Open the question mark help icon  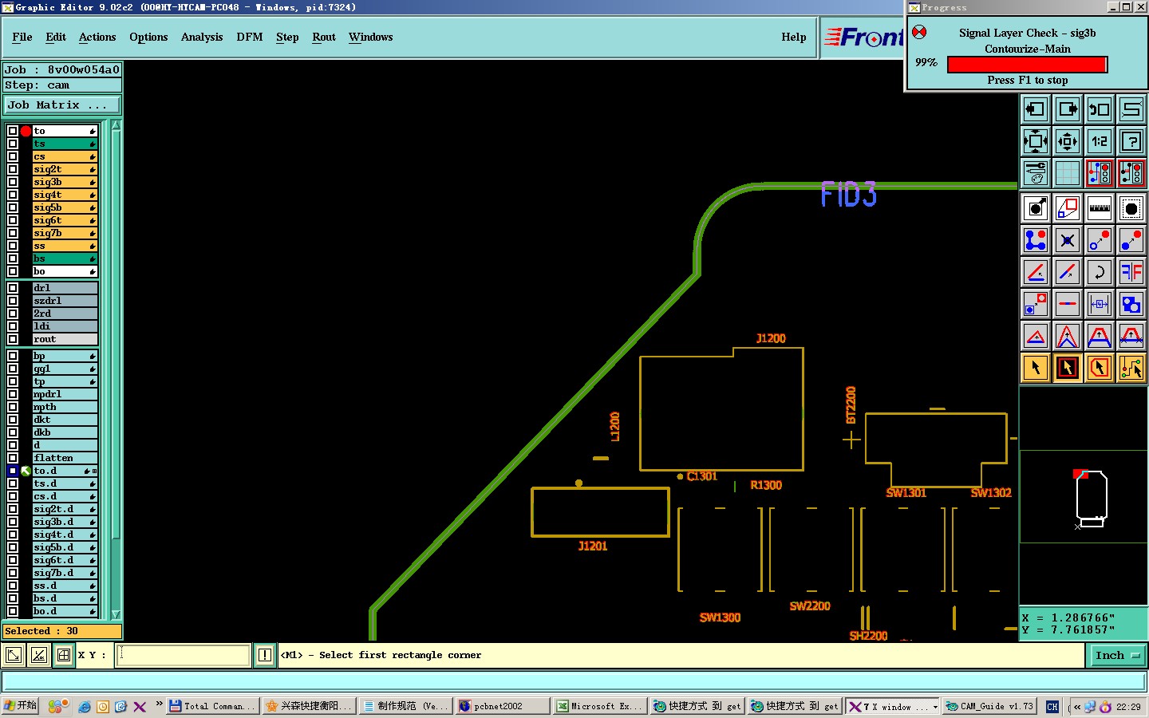[x=1131, y=142]
